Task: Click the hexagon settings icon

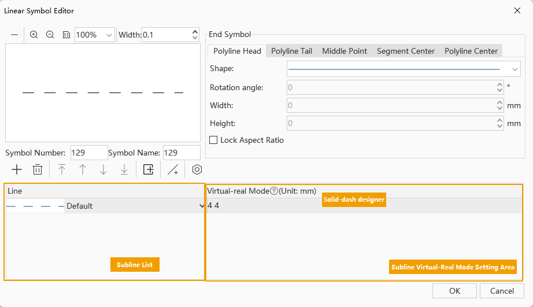Action: click(x=197, y=169)
